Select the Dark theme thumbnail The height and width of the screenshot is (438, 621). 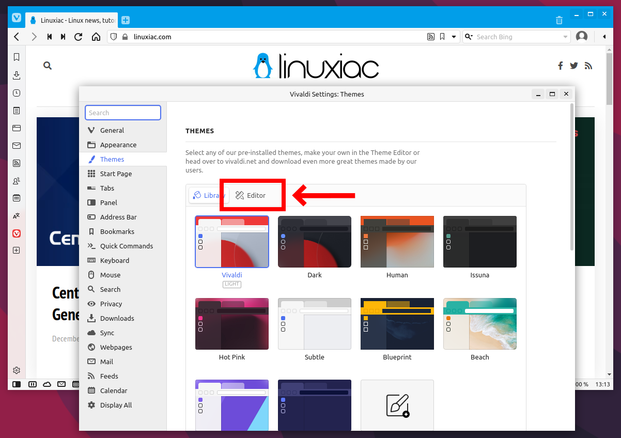(x=315, y=242)
